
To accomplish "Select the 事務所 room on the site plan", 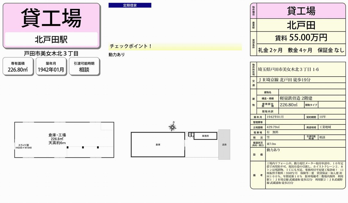I will pyautogui.click(x=205, y=136).
